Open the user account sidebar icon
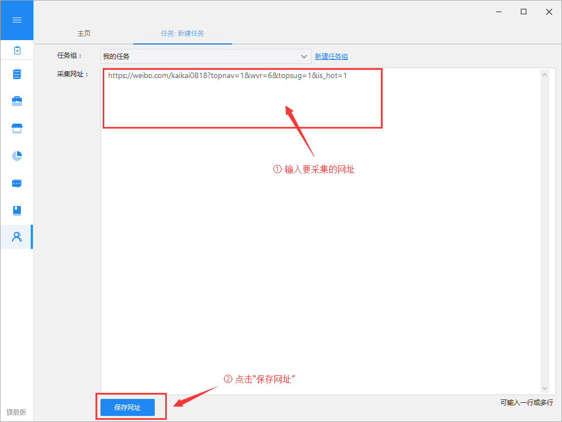This screenshot has height=422, width=562. tap(17, 237)
